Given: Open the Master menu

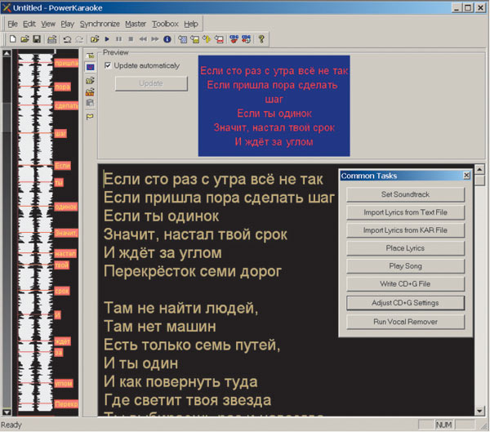Looking at the screenshot, I should [136, 24].
